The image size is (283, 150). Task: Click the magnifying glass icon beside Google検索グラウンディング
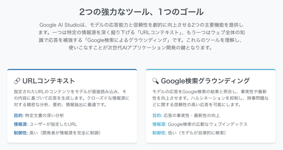(156, 81)
